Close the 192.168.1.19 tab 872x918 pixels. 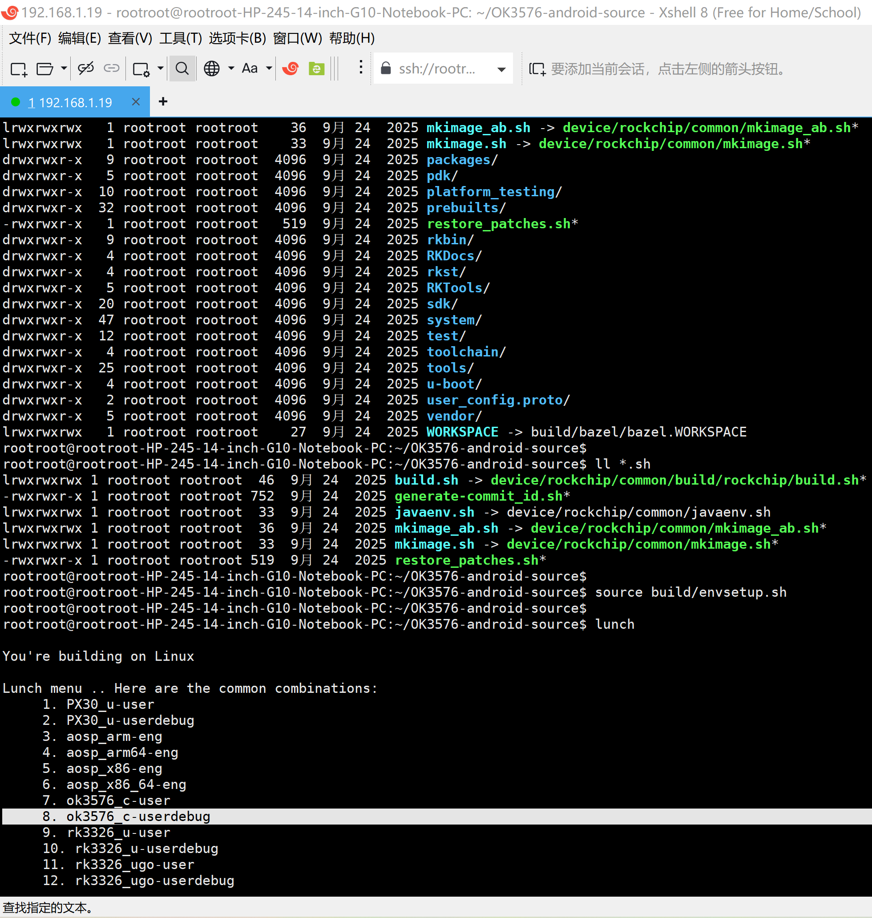[x=136, y=101]
